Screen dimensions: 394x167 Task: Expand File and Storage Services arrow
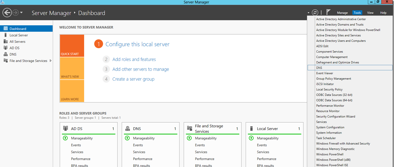(51, 61)
